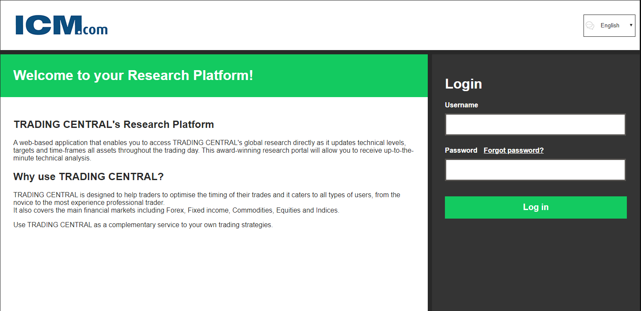The height and width of the screenshot is (311, 641).
Task: Click the paragraph starting 'TRADING CENTRAL is designed to help'
Action: 207,198
